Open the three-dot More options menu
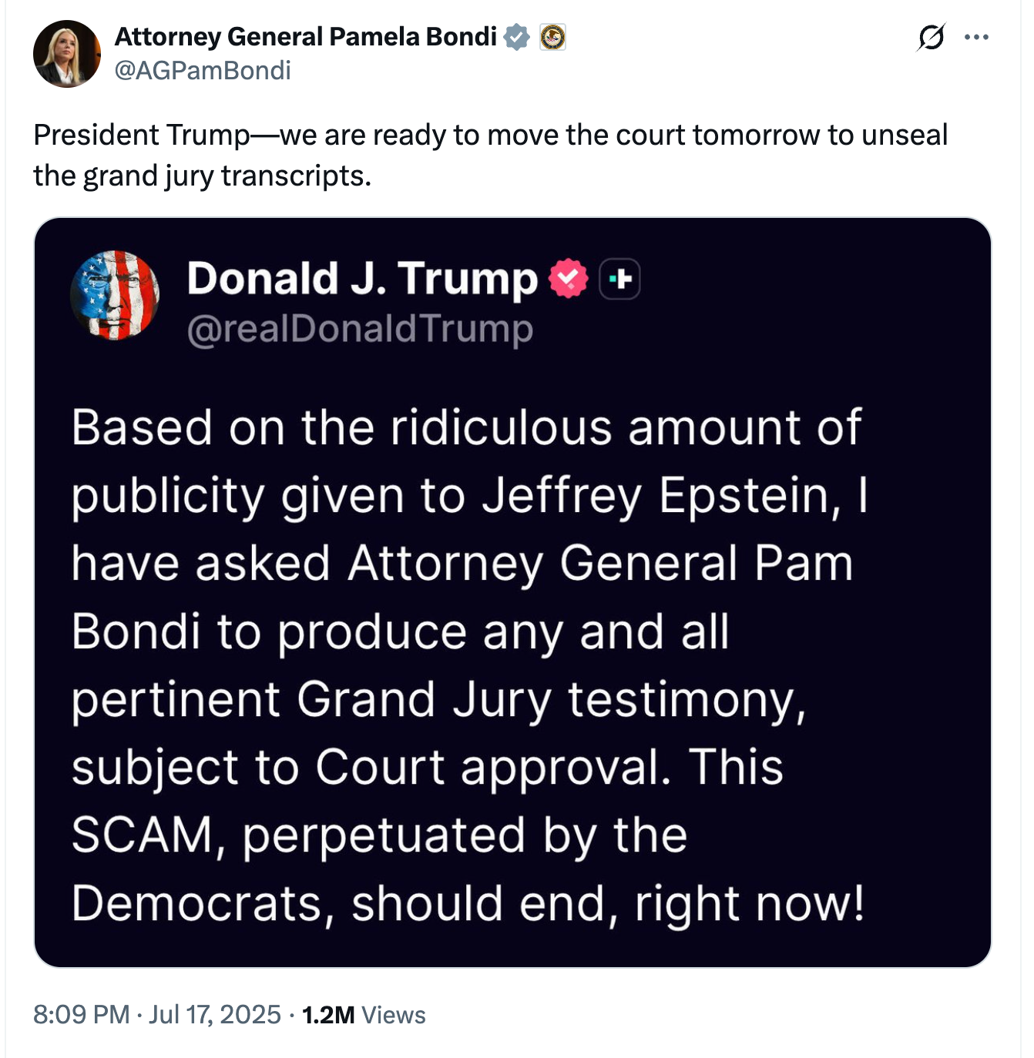Image resolution: width=1034 pixels, height=1058 pixels. pyautogui.click(x=976, y=37)
